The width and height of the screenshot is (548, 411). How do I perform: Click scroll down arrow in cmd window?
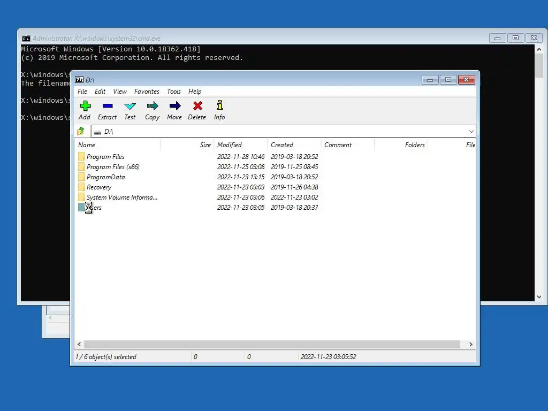click(539, 296)
